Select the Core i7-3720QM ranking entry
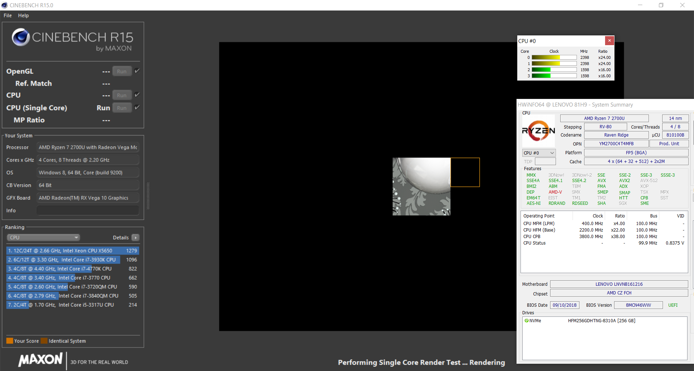 [73, 286]
